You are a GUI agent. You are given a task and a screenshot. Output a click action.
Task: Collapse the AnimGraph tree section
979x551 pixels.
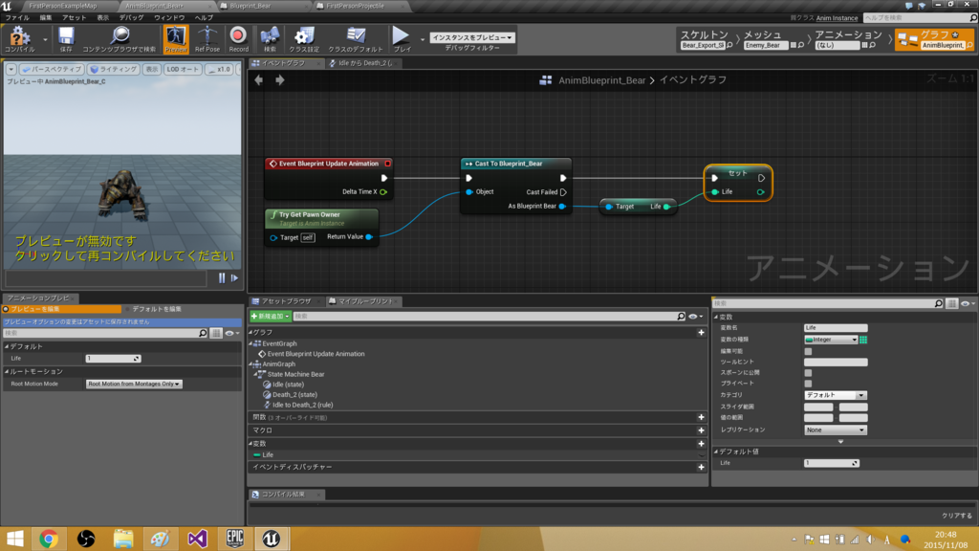pyautogui.click(x=251, y=364)
